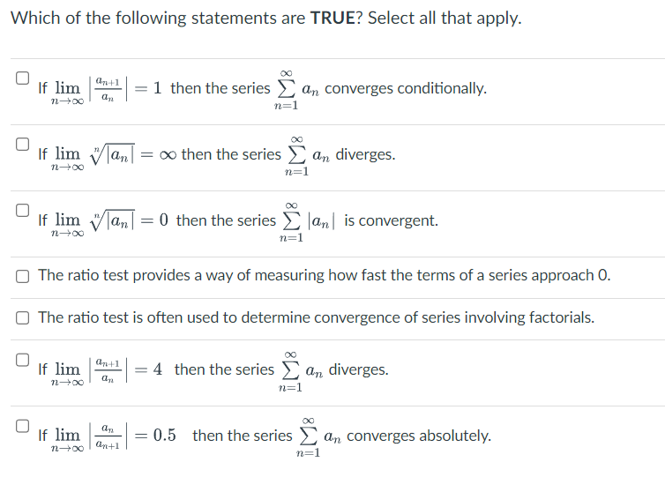
Task: Click the infinity symbol after the root limit equals sign
Action: tap(168, 155)
